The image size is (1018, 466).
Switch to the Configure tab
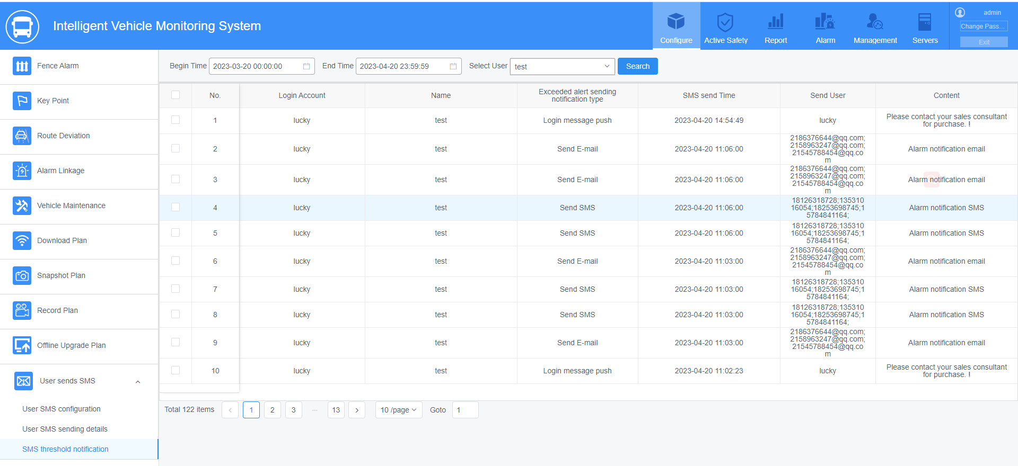676,26
